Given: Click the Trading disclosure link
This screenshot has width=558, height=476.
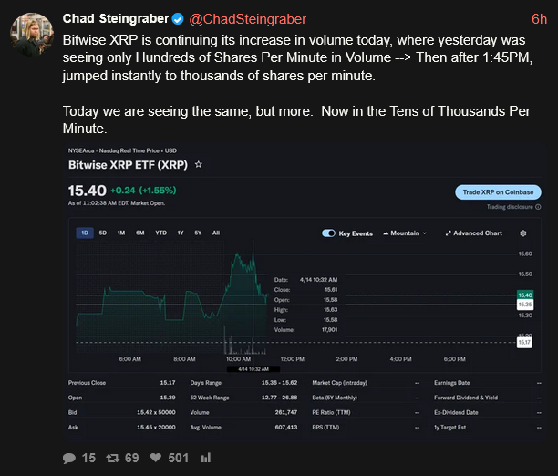Looking at the screenshot, I should coord(510,207).
